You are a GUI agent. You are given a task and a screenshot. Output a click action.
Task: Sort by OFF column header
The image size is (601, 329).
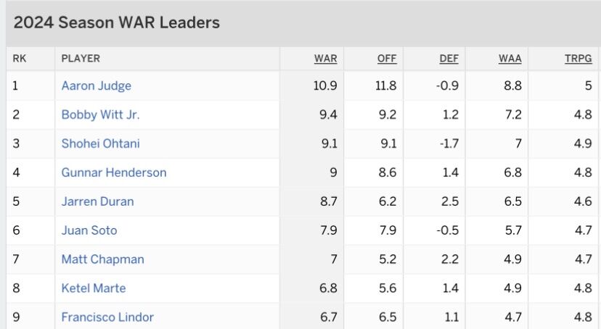[x=387, y=59]
